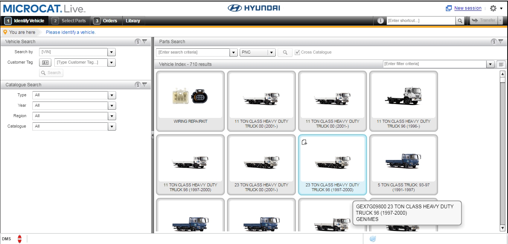
Task: Click the DMS red connection icon
Action: click(20, 239)
